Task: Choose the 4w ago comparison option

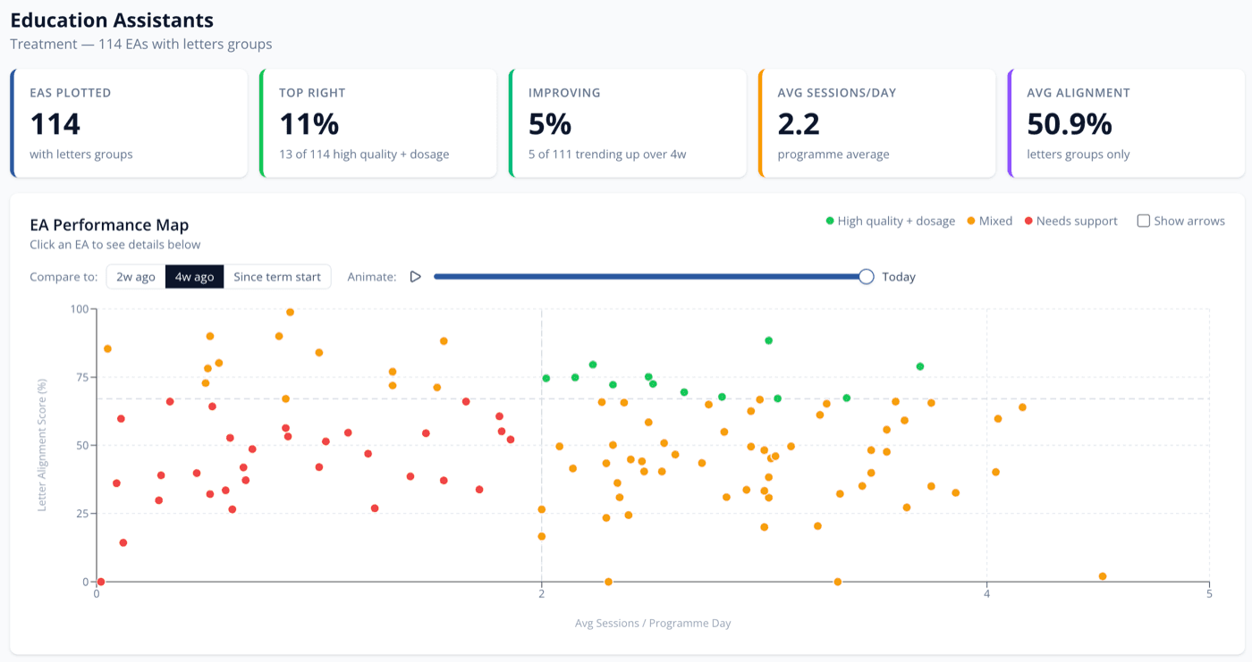Action: 194,277
